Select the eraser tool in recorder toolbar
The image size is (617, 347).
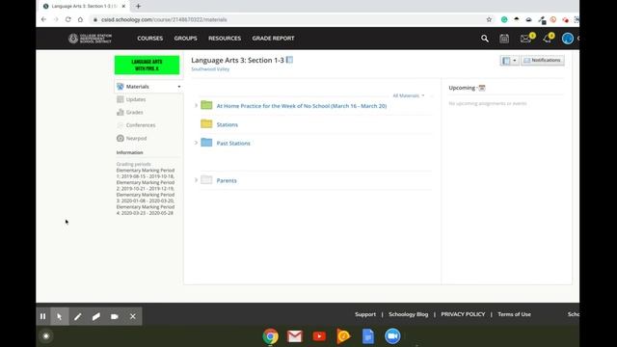pos(96,316)
